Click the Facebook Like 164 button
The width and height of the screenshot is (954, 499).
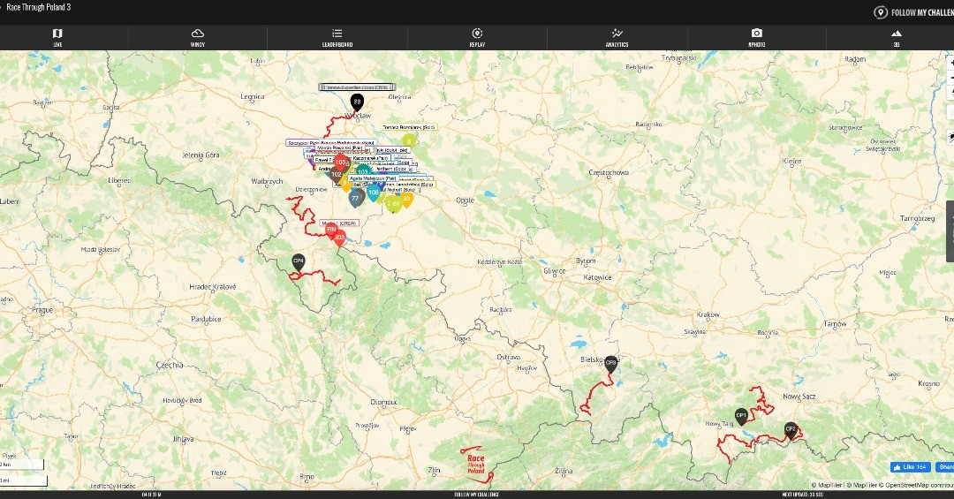pos(910,466)
